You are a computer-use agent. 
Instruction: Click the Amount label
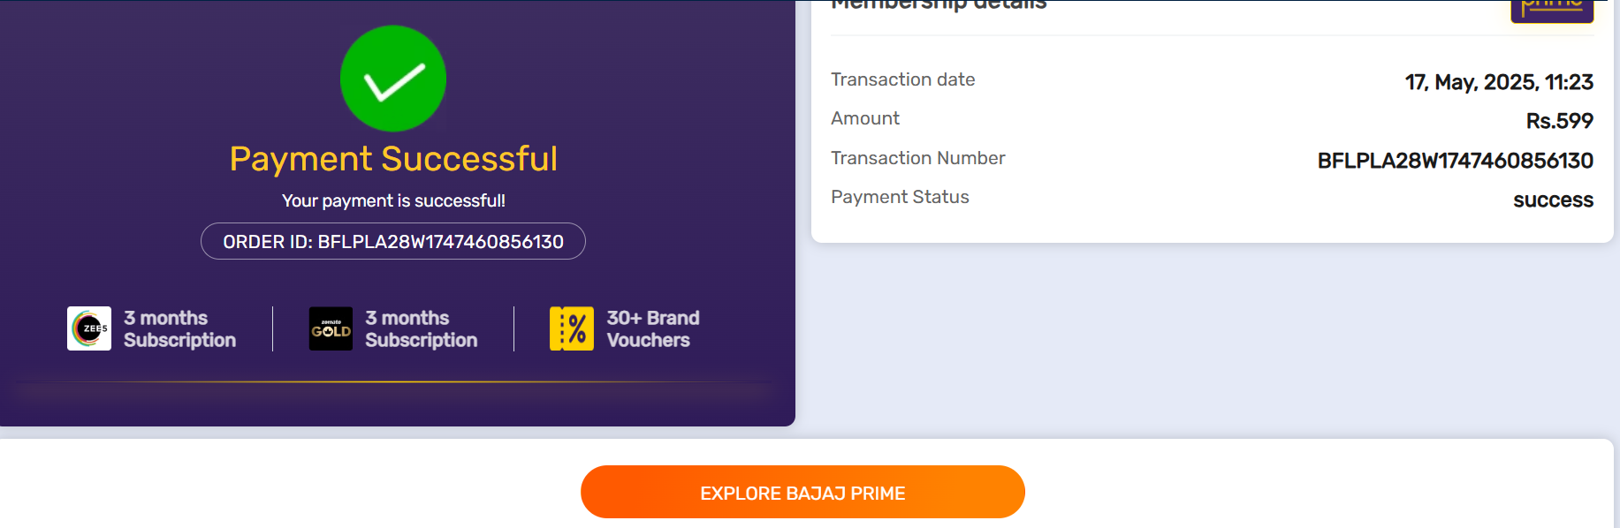click(x=865, y=118)
